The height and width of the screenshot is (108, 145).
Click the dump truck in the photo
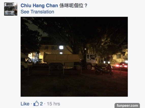click(x=70, y=61)
